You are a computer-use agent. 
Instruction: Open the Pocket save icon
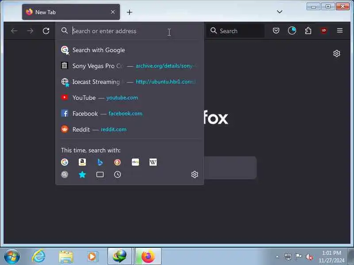(276, 30)
